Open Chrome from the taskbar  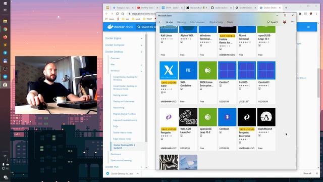pos(5,29)
